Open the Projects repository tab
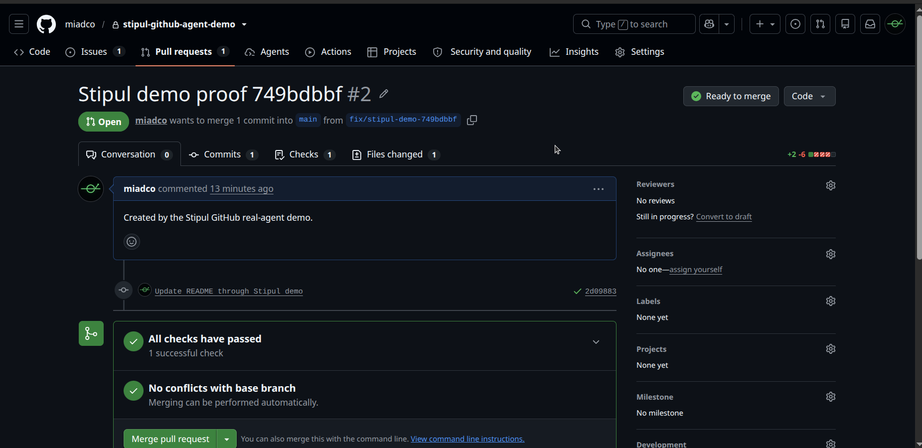 (392, 52)
